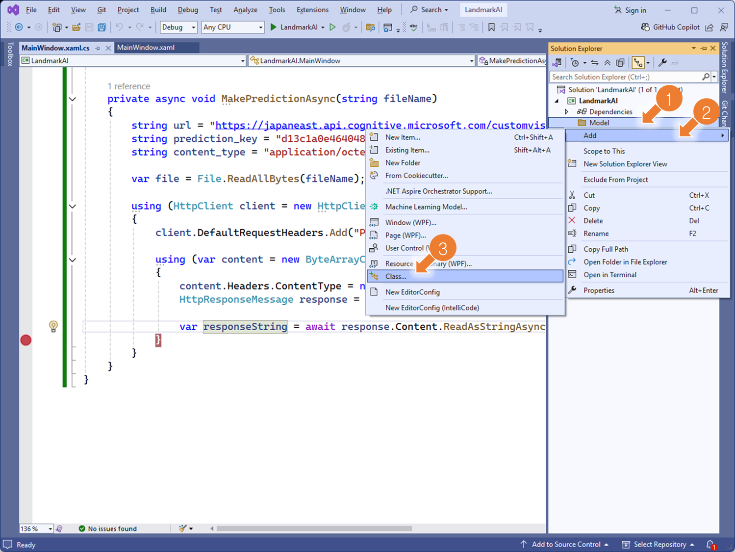Click Switch Views icon in Solution Explorer
This screenshot has height=552, width=735.
click(557, 63)
